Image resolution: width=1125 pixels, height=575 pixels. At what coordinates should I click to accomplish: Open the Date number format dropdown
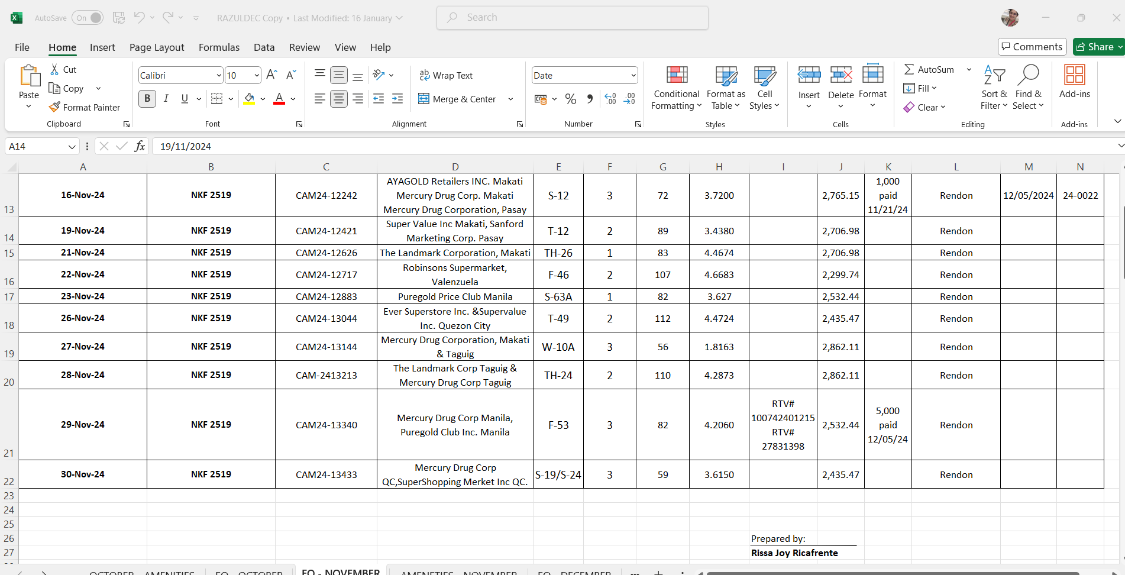[633, 75]
